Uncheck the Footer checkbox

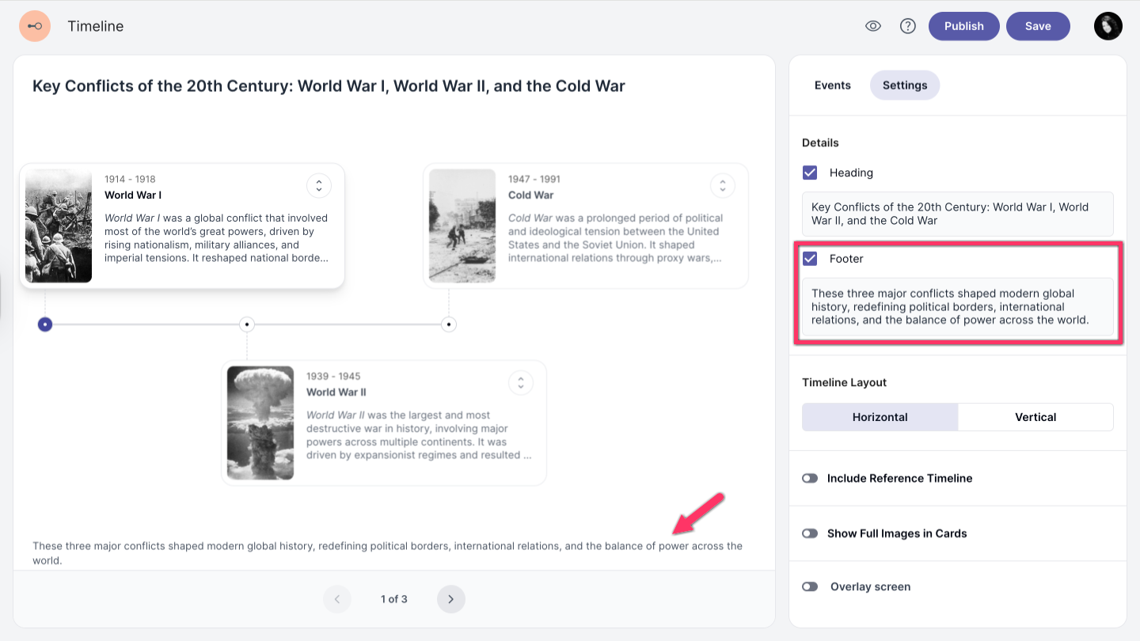[810, 259]
